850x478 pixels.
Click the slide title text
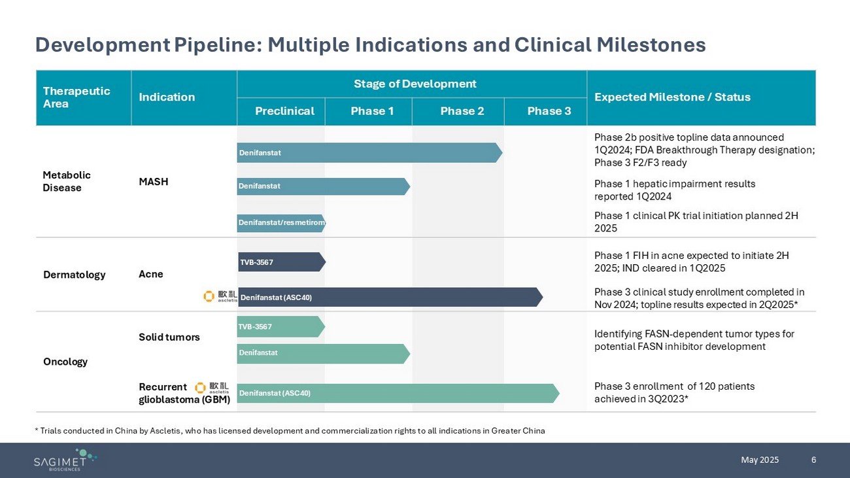[x=370, y=44]
